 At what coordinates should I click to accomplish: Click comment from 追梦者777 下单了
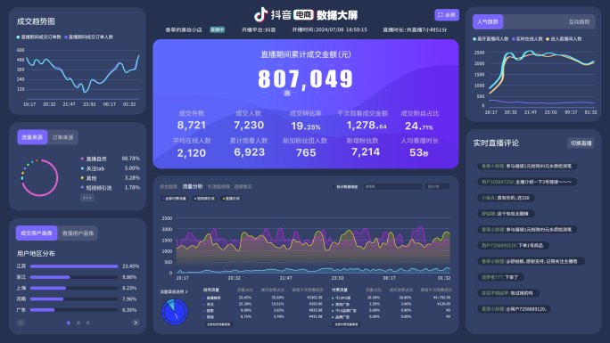(x=500, y=277)
